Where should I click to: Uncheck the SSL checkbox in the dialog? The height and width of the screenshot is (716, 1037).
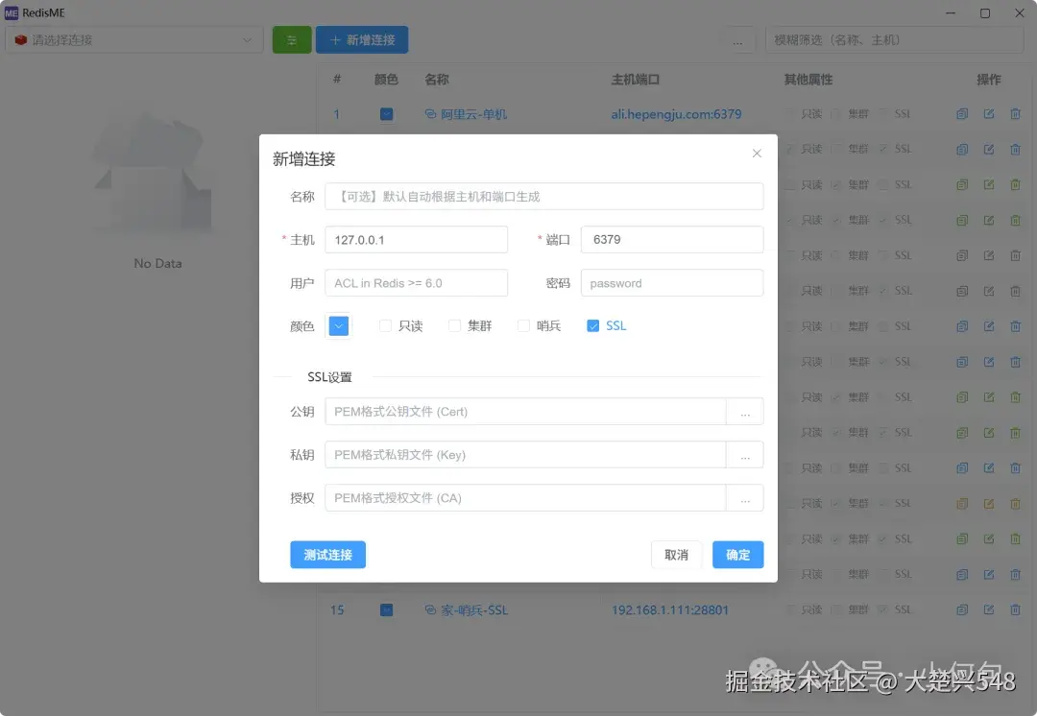(592, 326)
